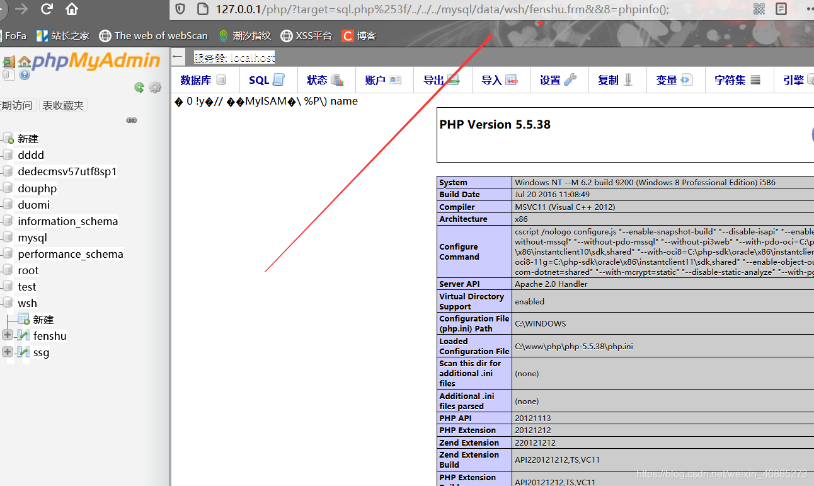814x486 pixels.
Task: Select the performance_schema database
Action: pos(71,254)
